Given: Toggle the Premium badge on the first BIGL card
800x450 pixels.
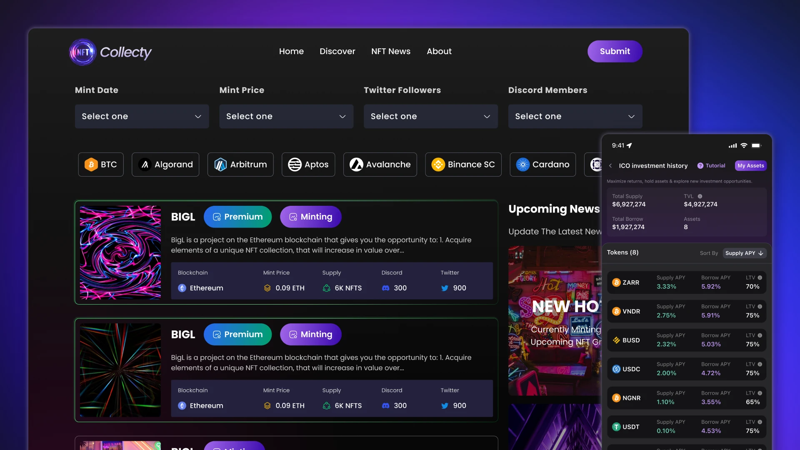Looking at the screenshot, I should (x=237, y=217).
